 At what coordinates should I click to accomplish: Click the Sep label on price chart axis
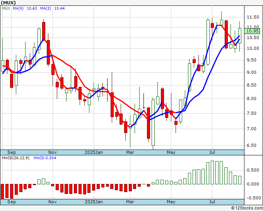tap(11, 152)
